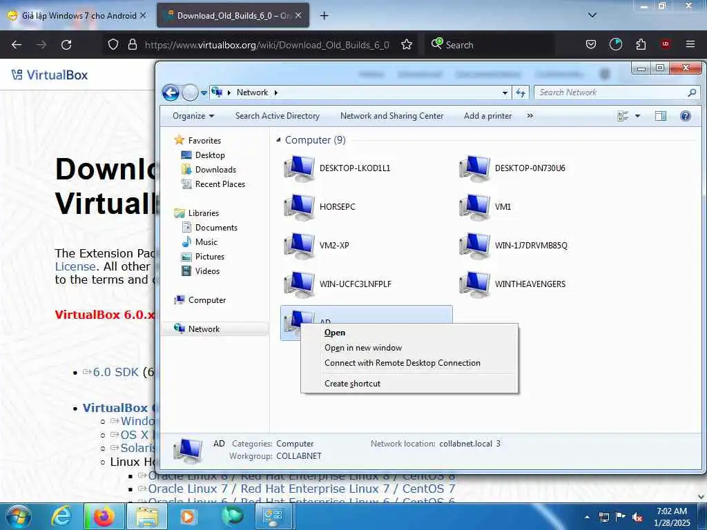
Task: Collapse the Computer (9) group
Action: click(278, 140)
